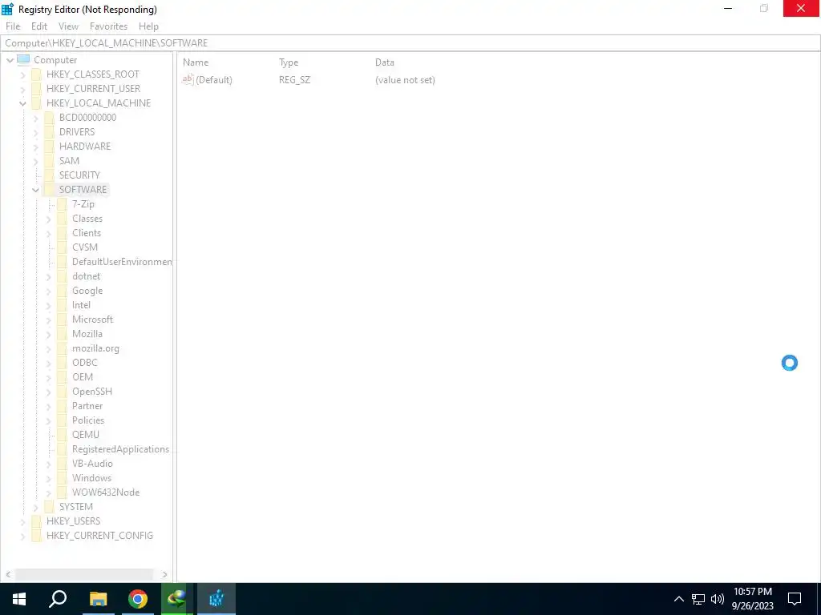Collapse the SOFTWARE key chevron
Screen dimensions: 821x615
[35, 190]
